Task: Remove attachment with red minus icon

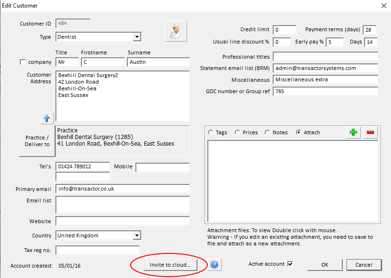Action: 370,132
